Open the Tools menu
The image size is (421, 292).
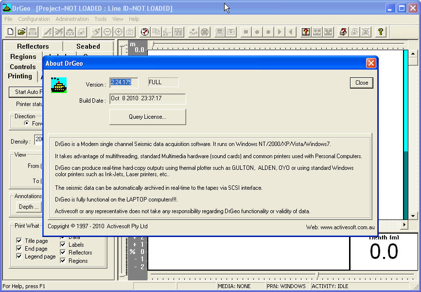pos(101,19)
